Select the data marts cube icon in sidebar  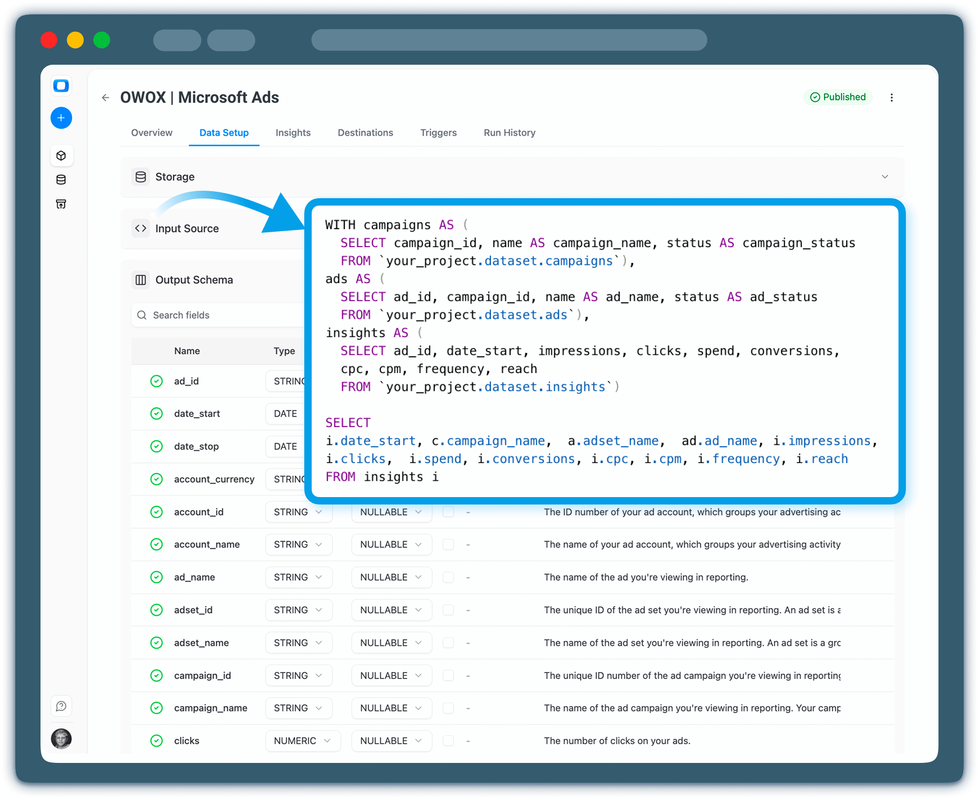pos(61,155)
